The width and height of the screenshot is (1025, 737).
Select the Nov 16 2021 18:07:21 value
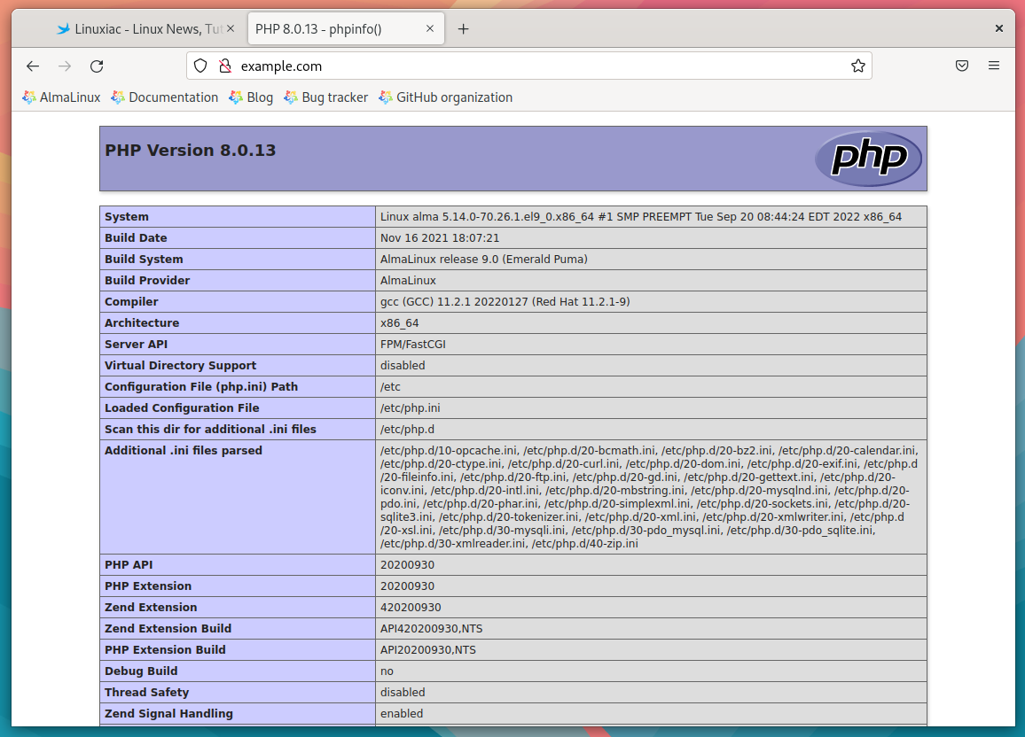(440, 238)
